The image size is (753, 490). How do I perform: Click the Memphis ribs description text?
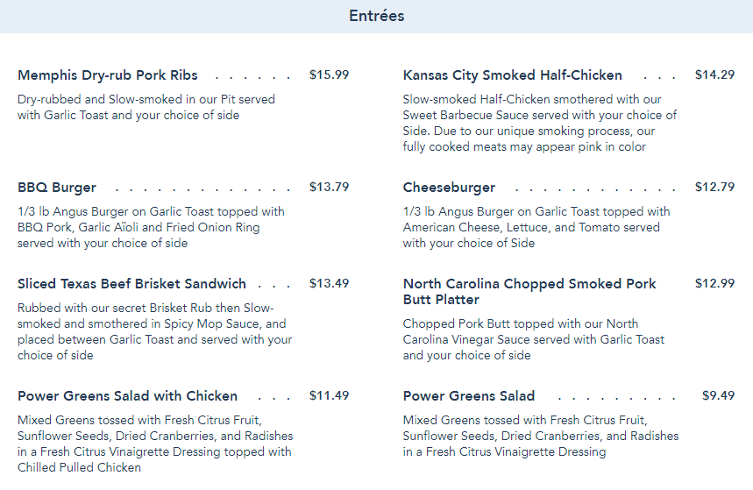146,108
